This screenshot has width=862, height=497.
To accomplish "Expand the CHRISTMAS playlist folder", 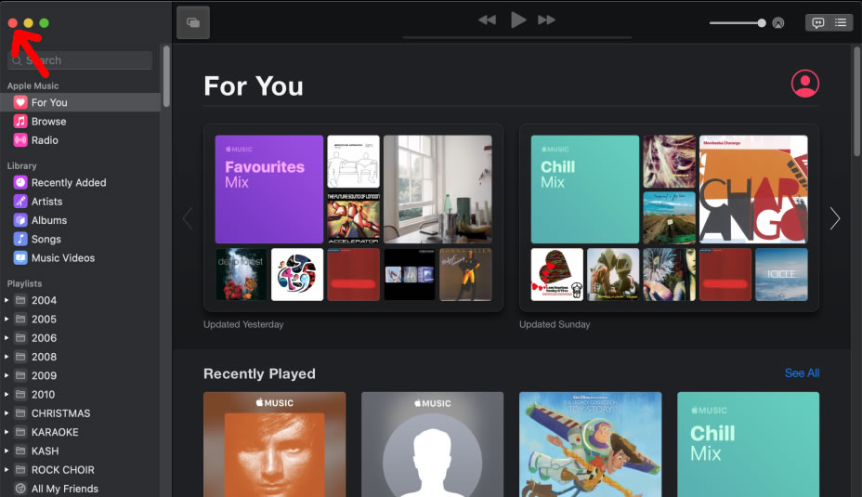I will [7, 413].
